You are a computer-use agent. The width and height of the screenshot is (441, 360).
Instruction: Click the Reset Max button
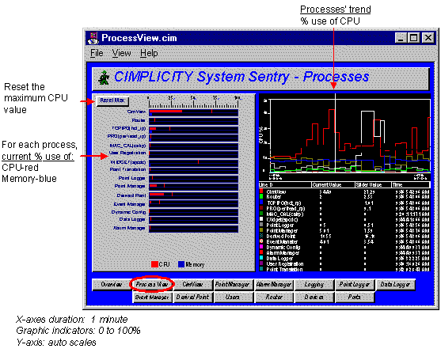click(x=112, y=100)
